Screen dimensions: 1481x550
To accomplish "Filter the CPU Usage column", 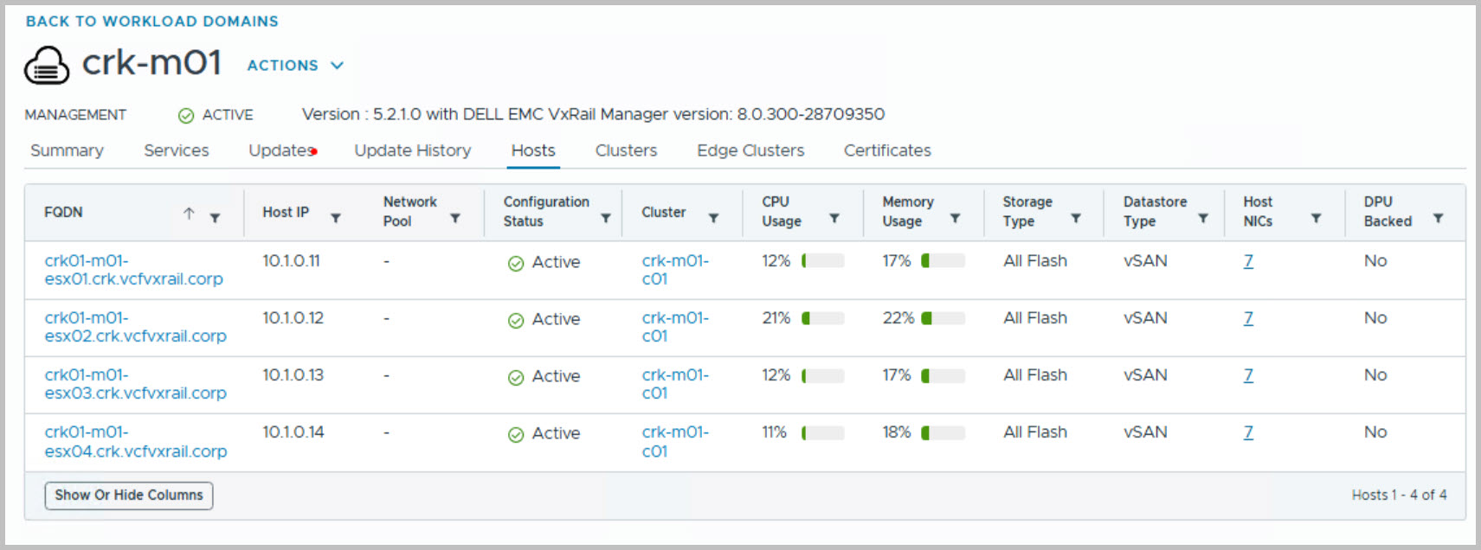I will tap(834, 218).
